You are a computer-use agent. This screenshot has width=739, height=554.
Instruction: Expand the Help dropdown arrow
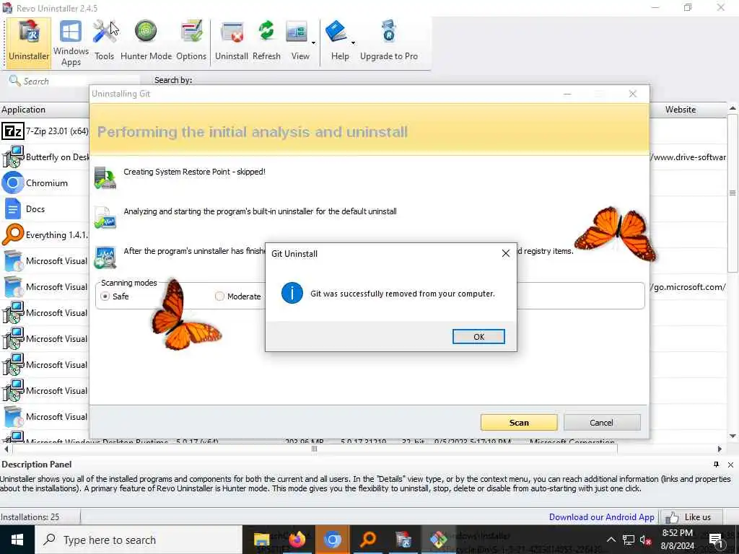click(x=353, y=43)
